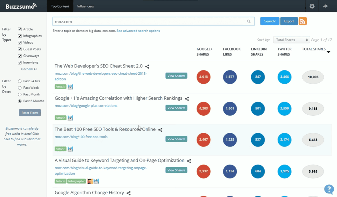This screenshot has width=337, height=197.
Task: Click the GOOGLE+ SHARES column header
Action: click(204, 52)
